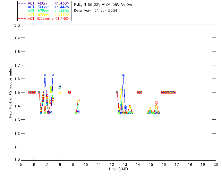The height and width of the screenshot is (178, 222).
Task: Click the x-axis tick label 13
Action: point(125,164)
